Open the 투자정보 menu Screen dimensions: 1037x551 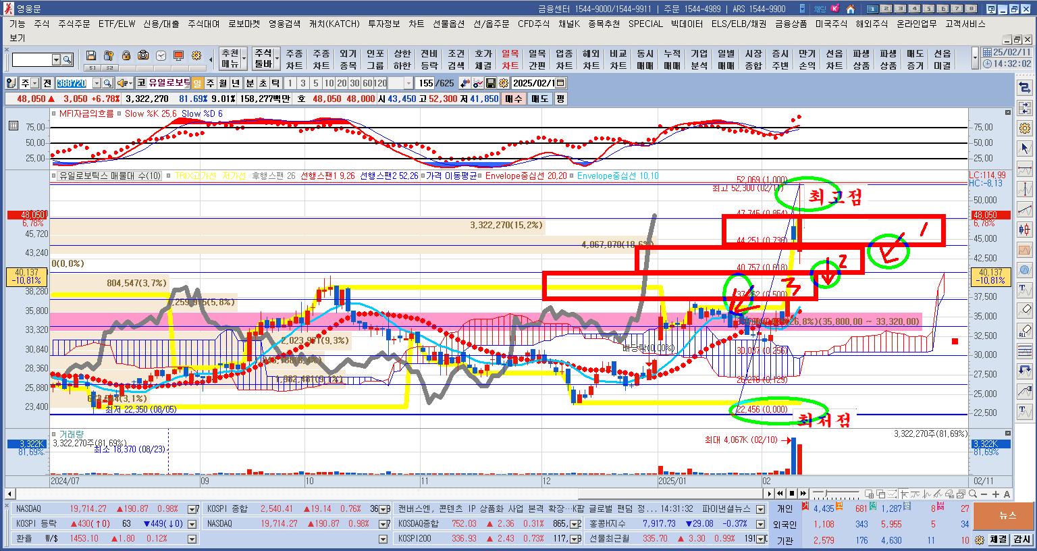coord(383,24)
